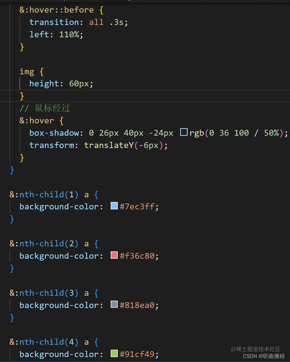Click 'background-color' in the nth-child(1) rule
This screenshot has height=362, width=290.
point(59,207)
